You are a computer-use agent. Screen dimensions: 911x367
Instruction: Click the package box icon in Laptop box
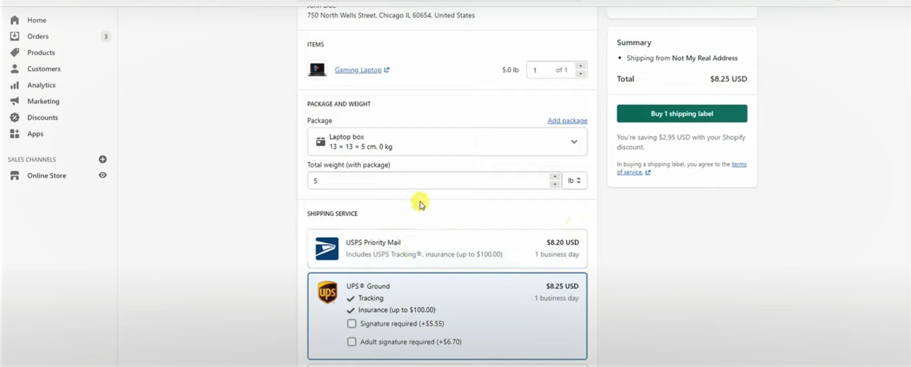click(x=320, y=141)
